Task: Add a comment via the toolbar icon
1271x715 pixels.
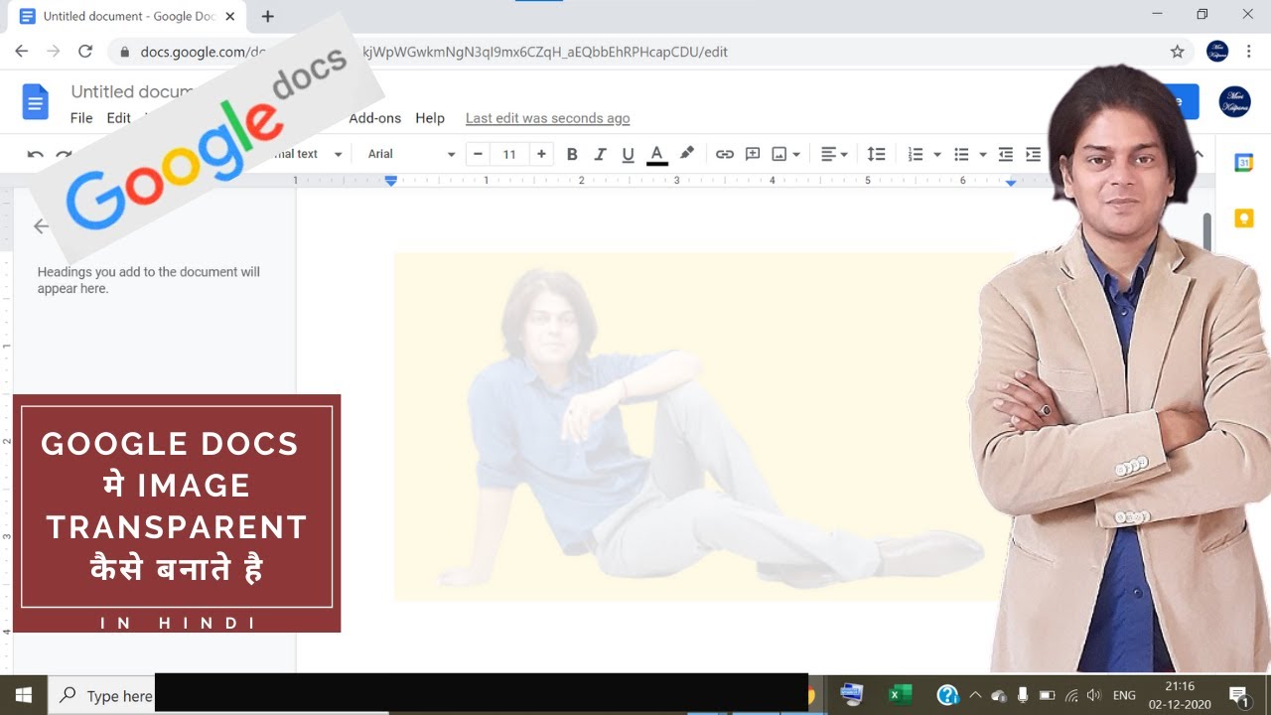Action: pos(753,154)
